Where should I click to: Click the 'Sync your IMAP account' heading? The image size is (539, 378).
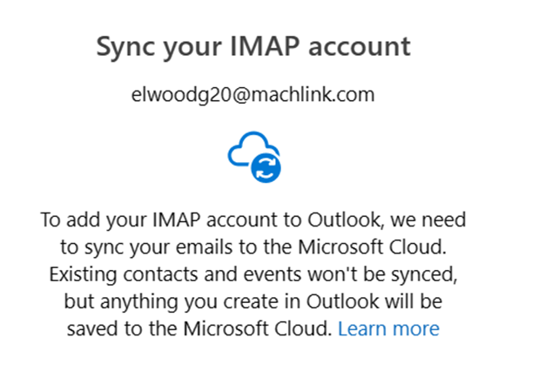click(x=253, y=46)
